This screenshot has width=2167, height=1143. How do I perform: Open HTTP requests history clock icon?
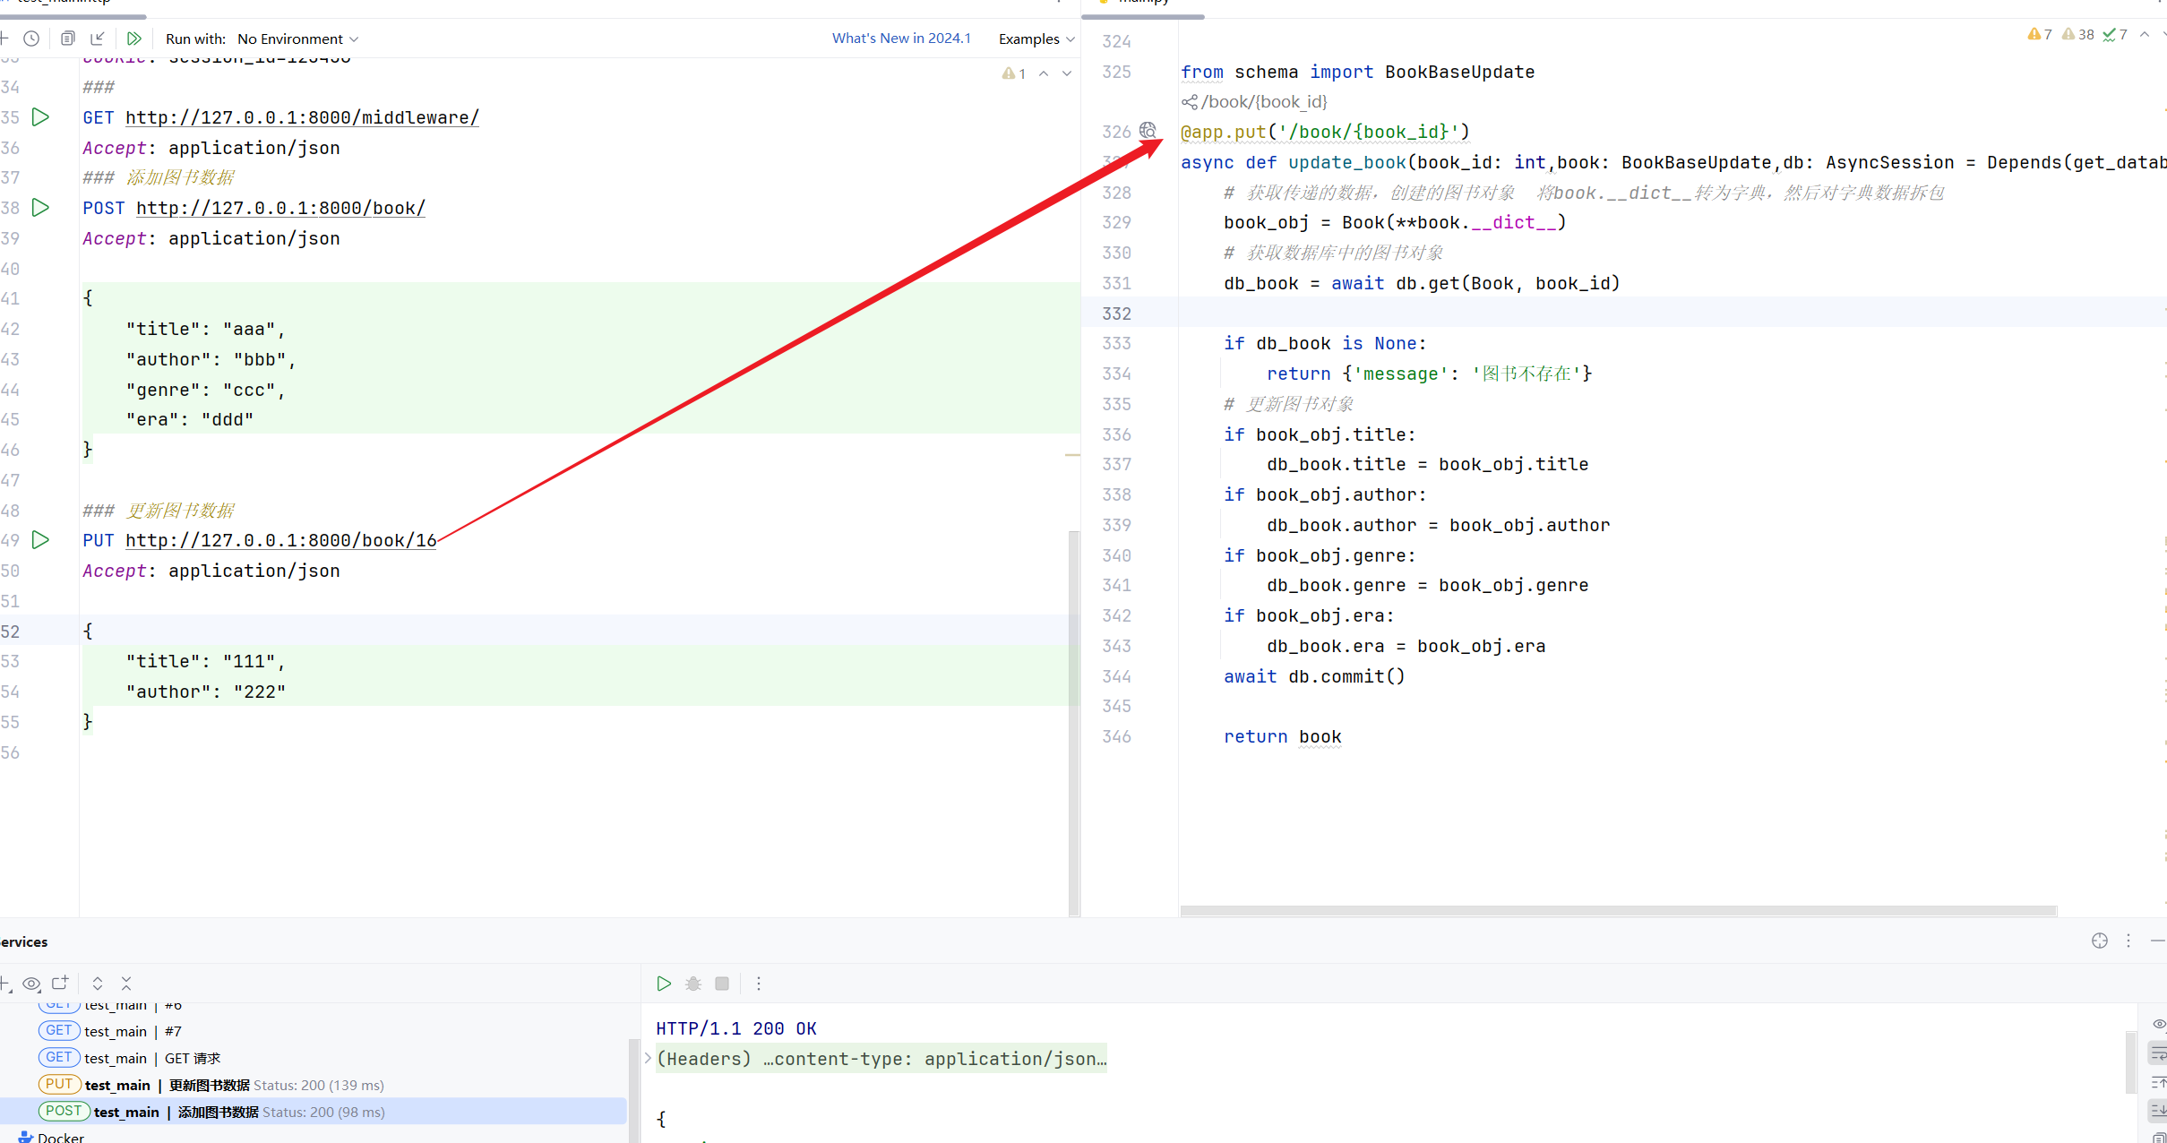31,39
